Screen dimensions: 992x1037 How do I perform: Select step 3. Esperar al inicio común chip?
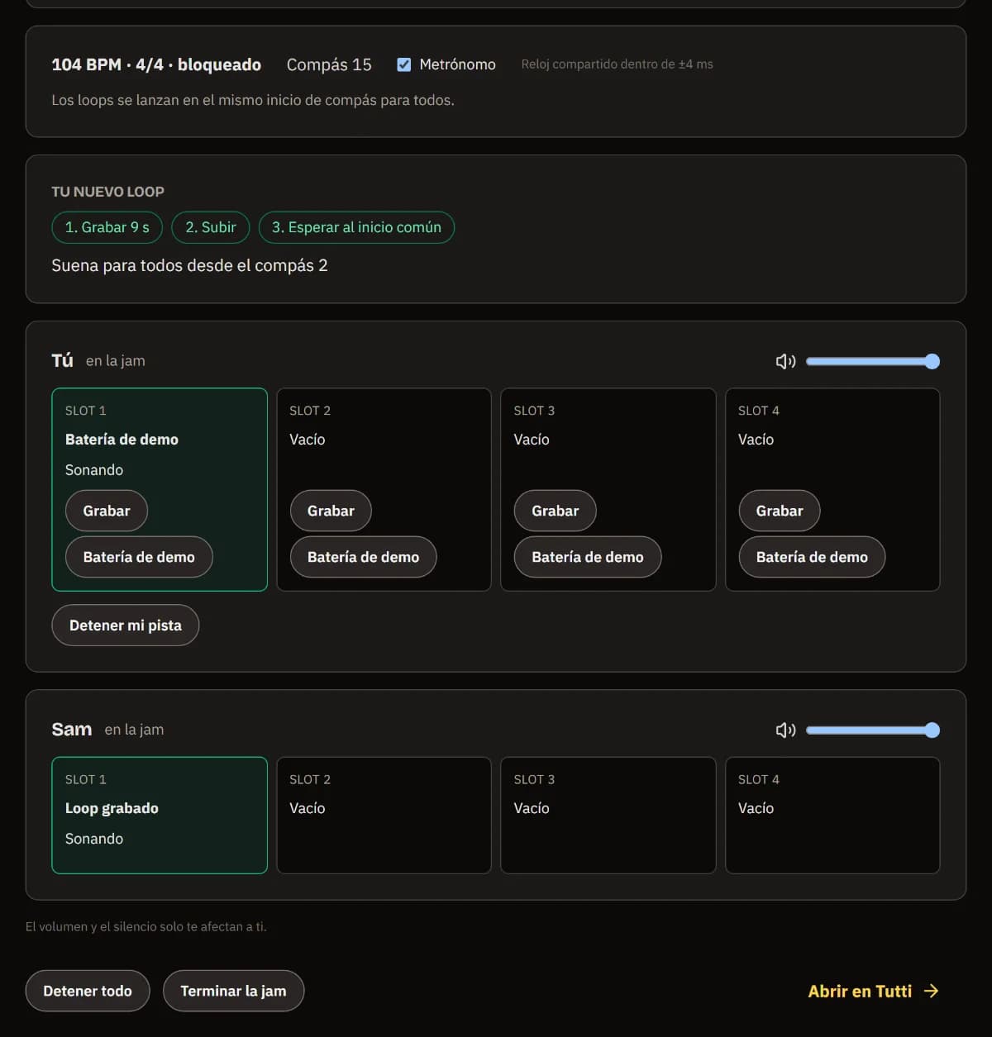(356, 227)
